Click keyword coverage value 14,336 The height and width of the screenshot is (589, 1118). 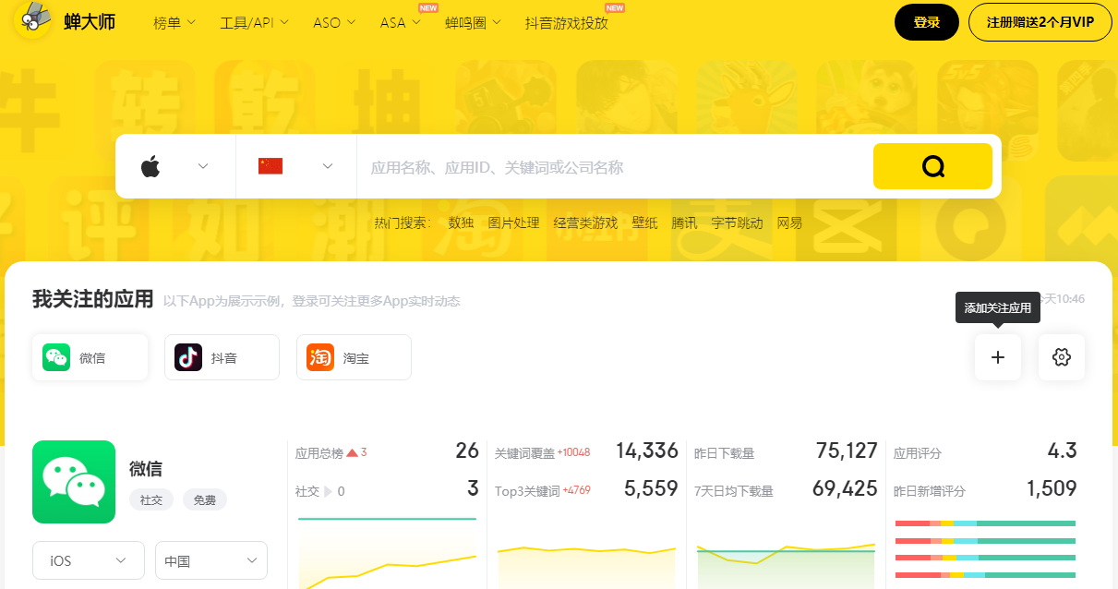(647, 451)
